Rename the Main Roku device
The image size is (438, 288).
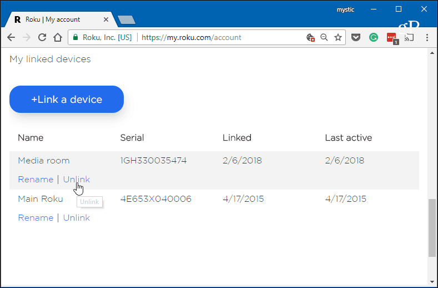(36, 218)
